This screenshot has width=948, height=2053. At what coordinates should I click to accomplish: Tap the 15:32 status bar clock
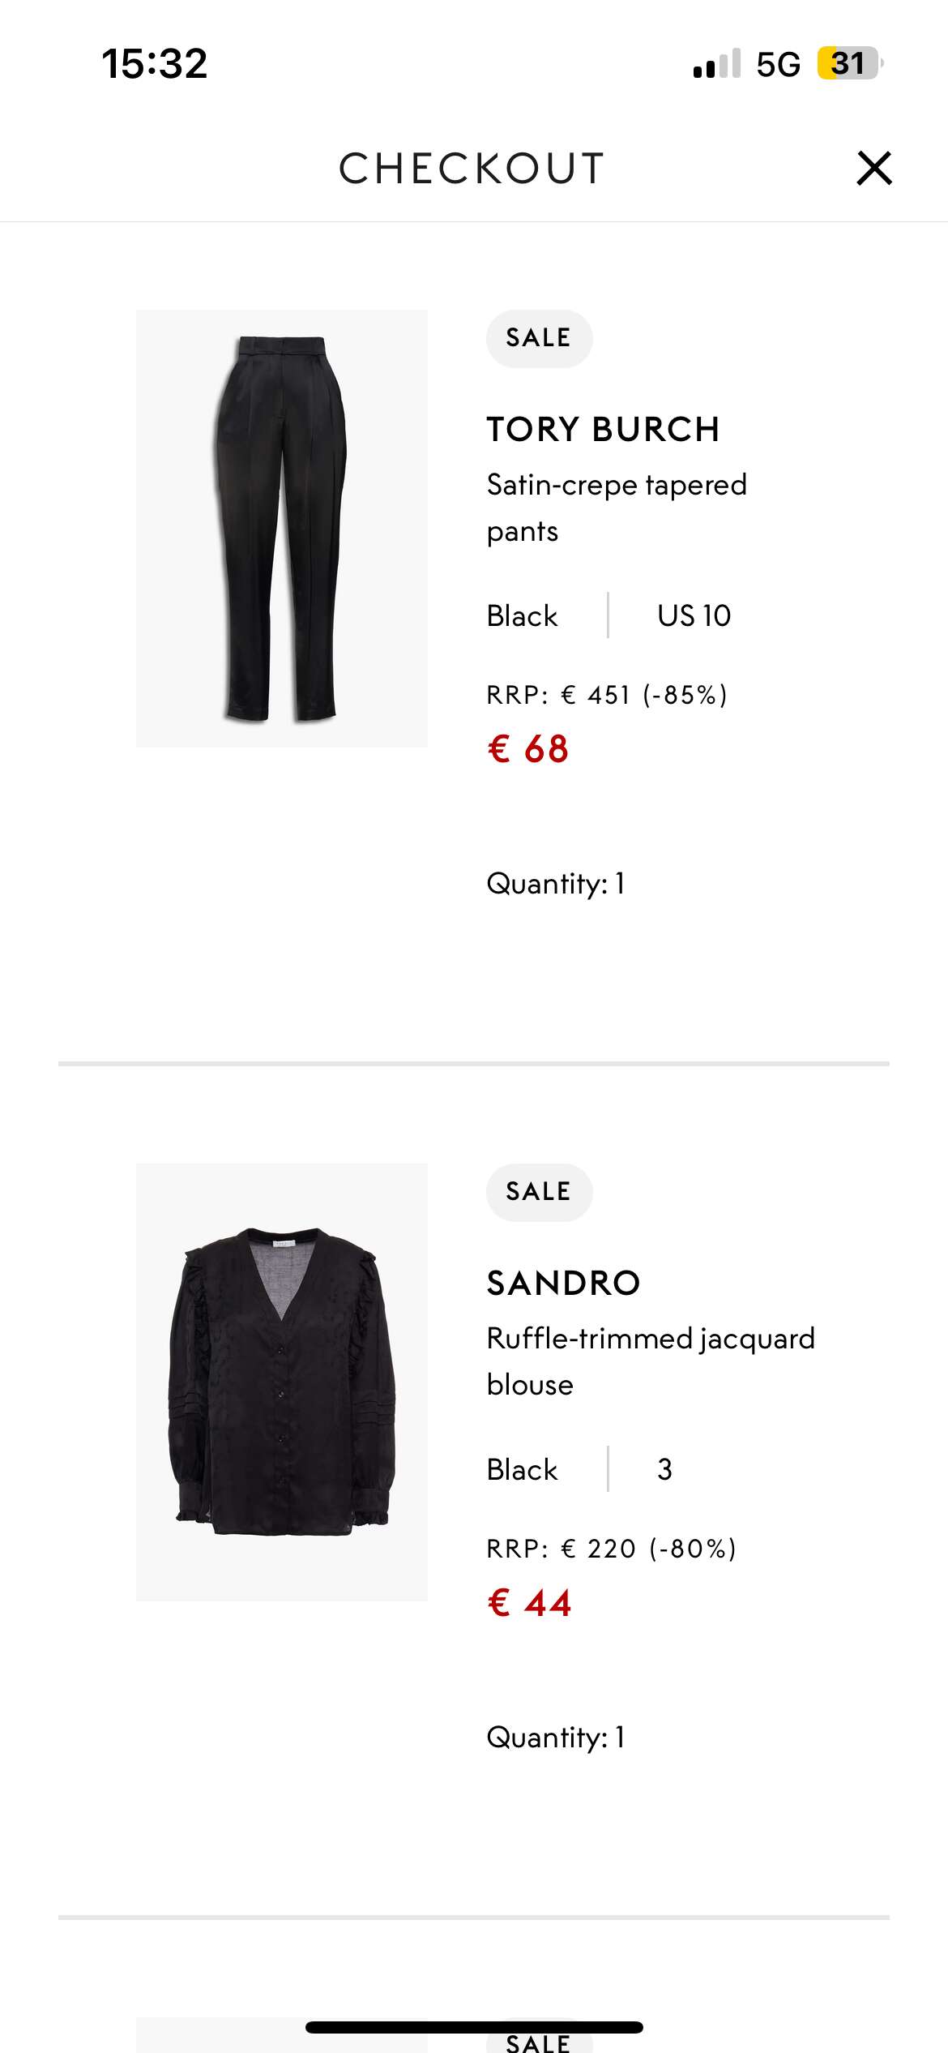click(154, 63)
